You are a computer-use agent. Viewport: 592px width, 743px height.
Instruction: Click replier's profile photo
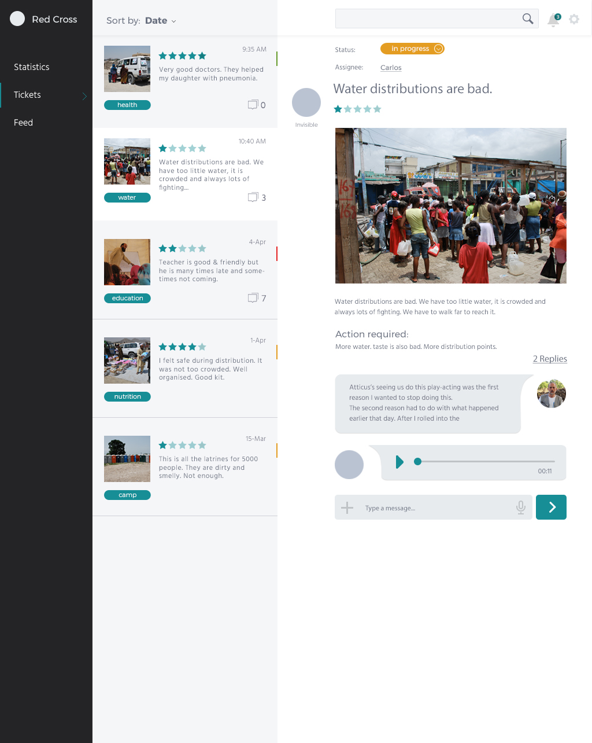click(x=551, y=394)
